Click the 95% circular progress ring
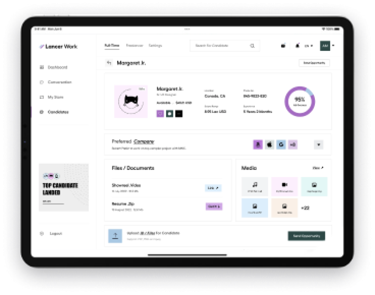 point(300,101)
